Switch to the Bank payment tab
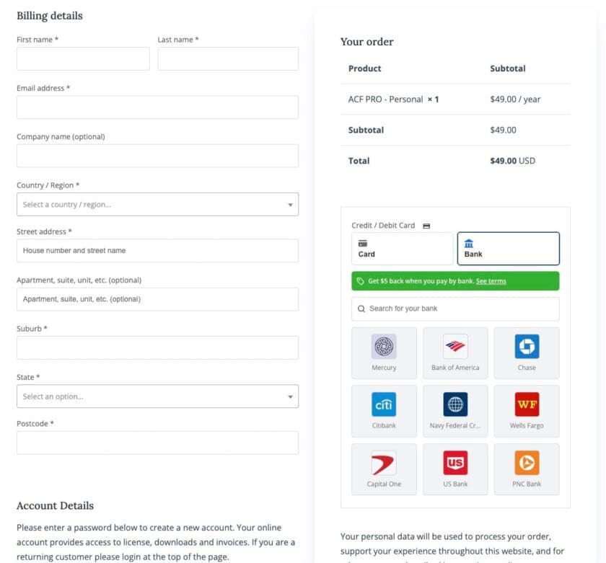606x563 pixels. (x=508, y=249)
